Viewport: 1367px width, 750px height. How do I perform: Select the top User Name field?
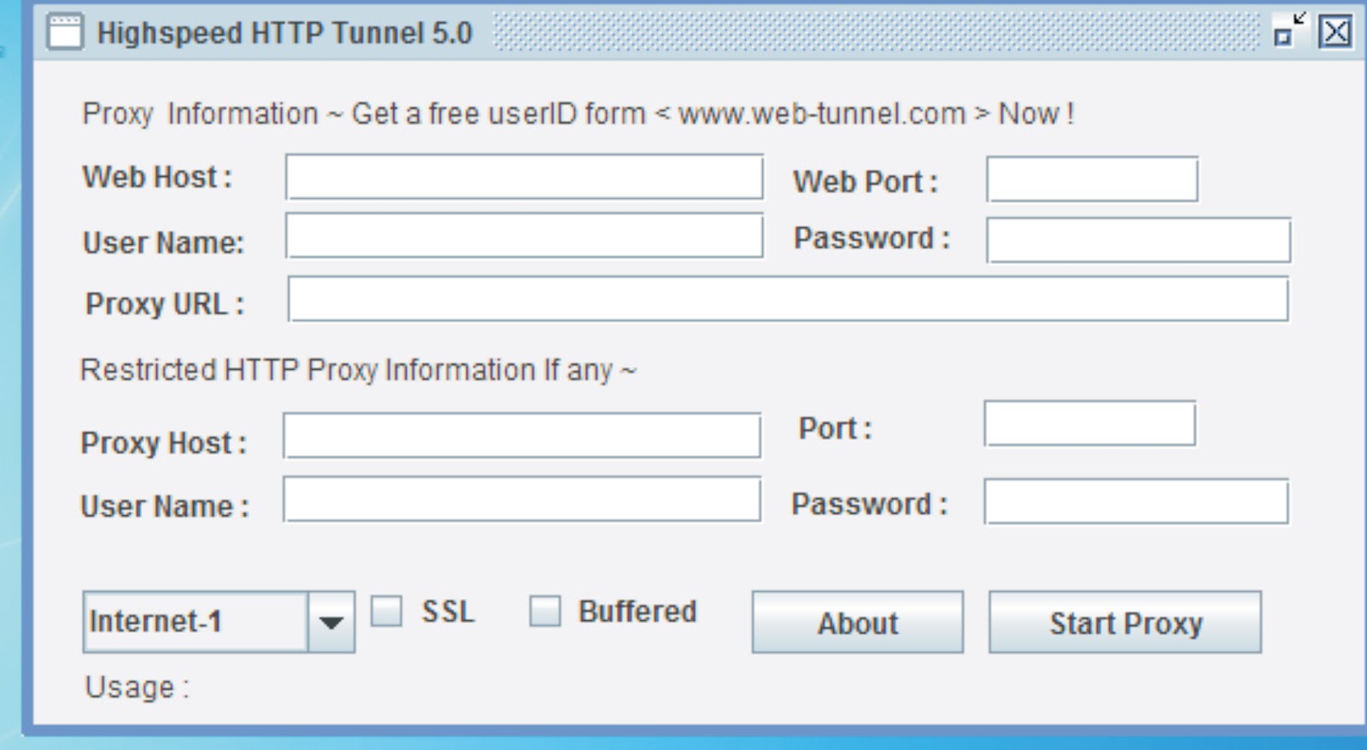click(524, 236)
